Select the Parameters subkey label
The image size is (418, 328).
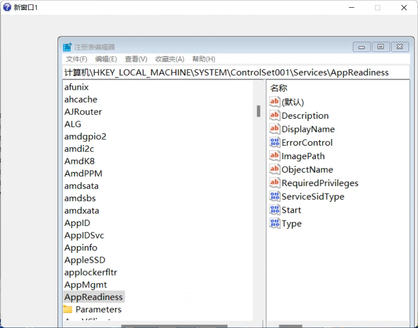pos(98,309)
